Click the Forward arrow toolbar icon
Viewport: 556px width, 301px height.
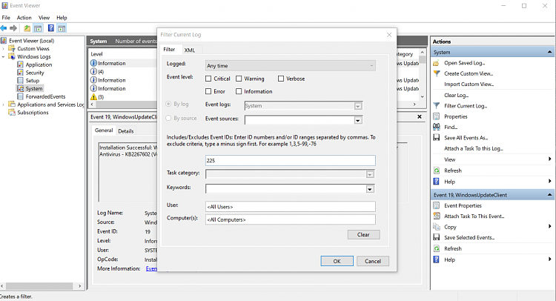coord(13,28)
